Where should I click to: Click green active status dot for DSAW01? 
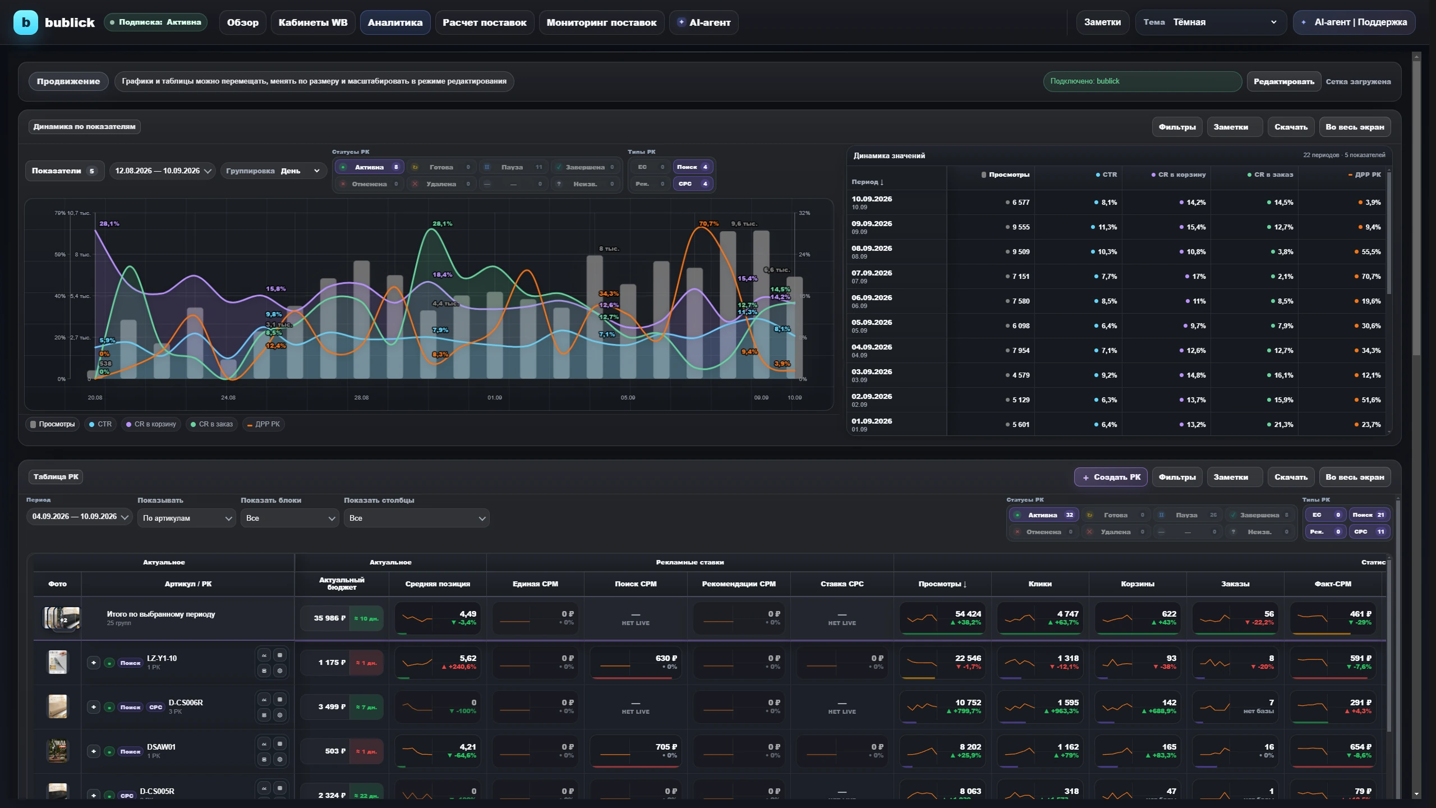pyautogui.click(x=110, y=752)
